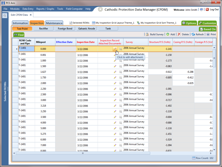
Task: Select the Rectifier inspection type
Action: (43, 28)
